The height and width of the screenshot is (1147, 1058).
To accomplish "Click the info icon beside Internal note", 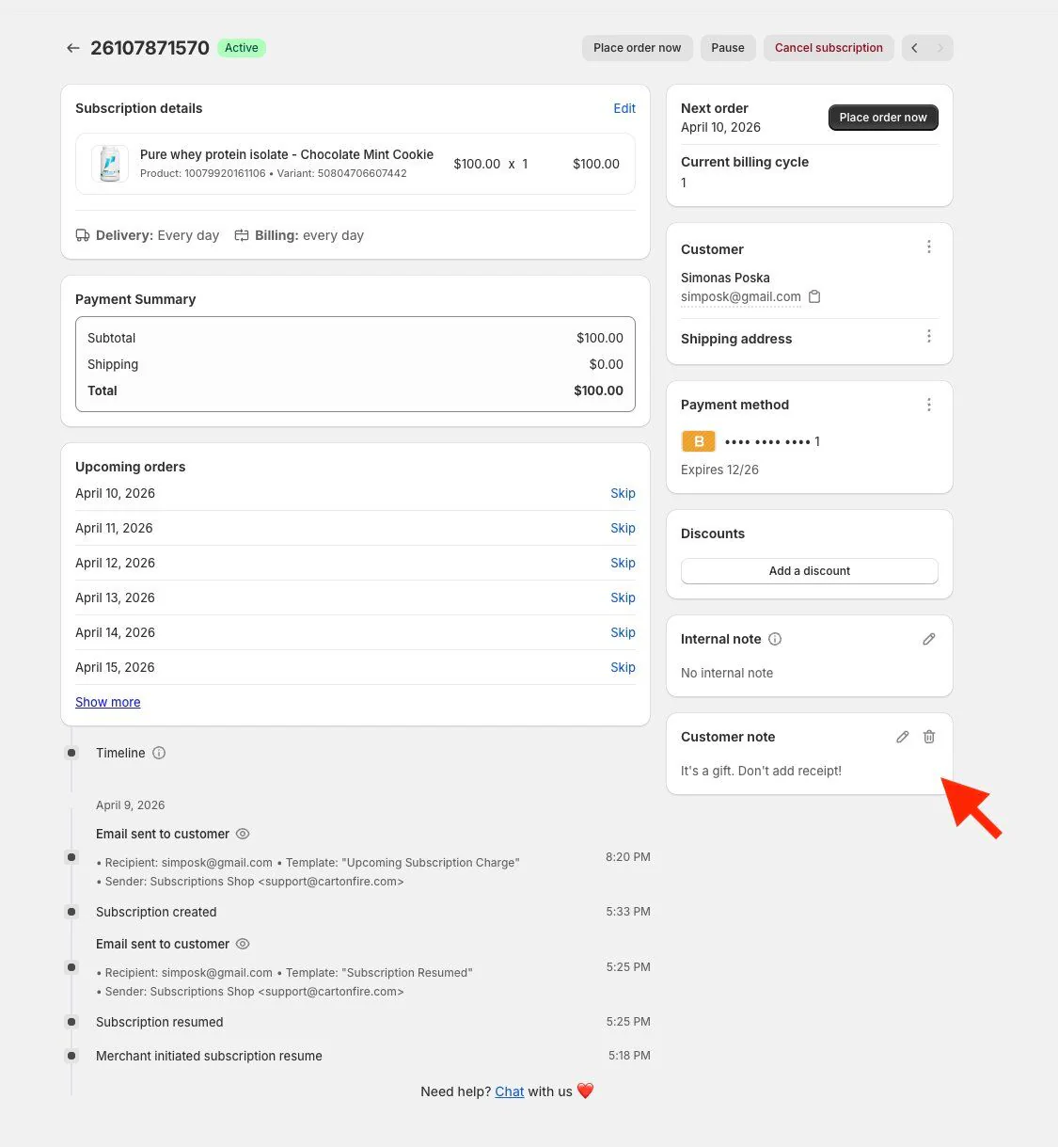I will 775,639.
